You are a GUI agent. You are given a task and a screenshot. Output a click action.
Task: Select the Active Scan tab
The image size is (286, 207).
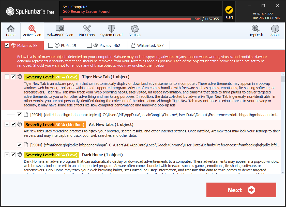32,31
